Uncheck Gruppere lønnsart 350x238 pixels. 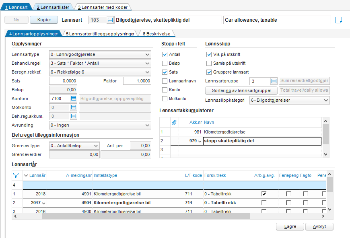(209, 72)
